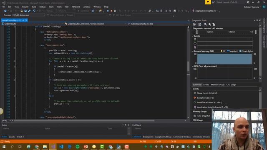Click the Quick Launch search magnifier
Screen dimensions: 267x150
pos(248,2)
